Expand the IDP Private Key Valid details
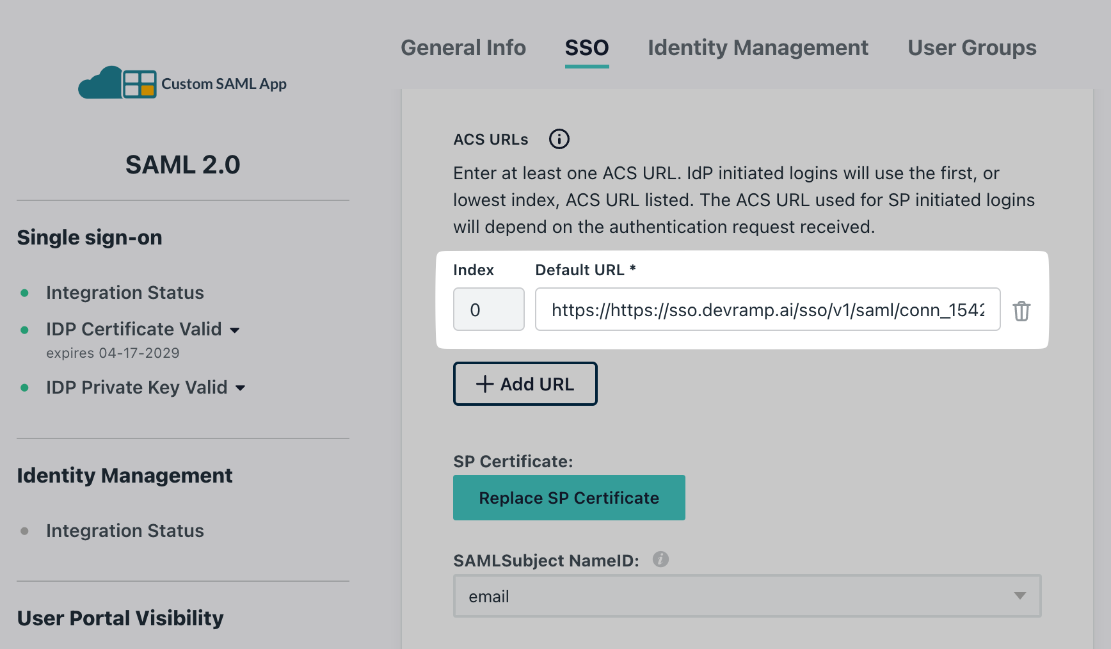The height and width of the screenshot is (649, 1111). click(241, 387)
